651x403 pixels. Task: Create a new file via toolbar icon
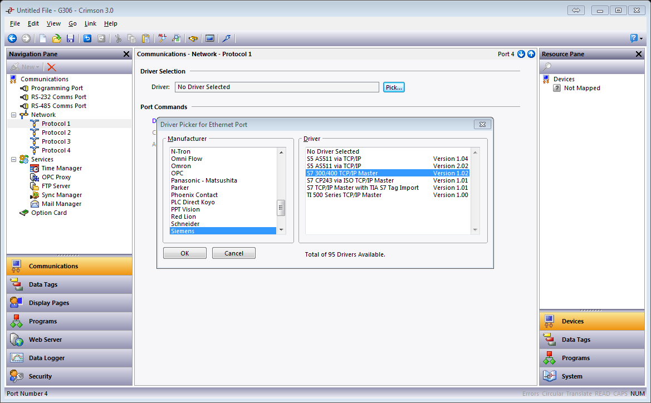pyautogui.click(x=43, y=38)
